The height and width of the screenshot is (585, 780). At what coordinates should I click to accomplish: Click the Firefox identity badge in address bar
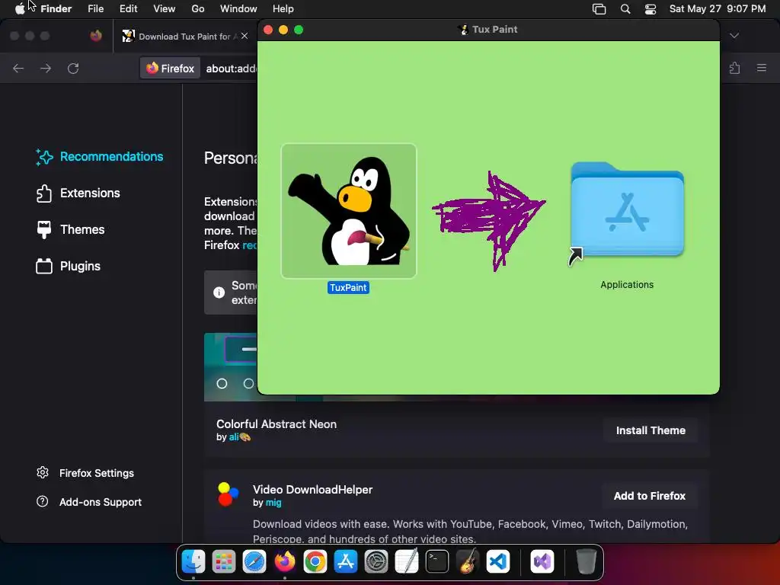(x=170, y=68)
